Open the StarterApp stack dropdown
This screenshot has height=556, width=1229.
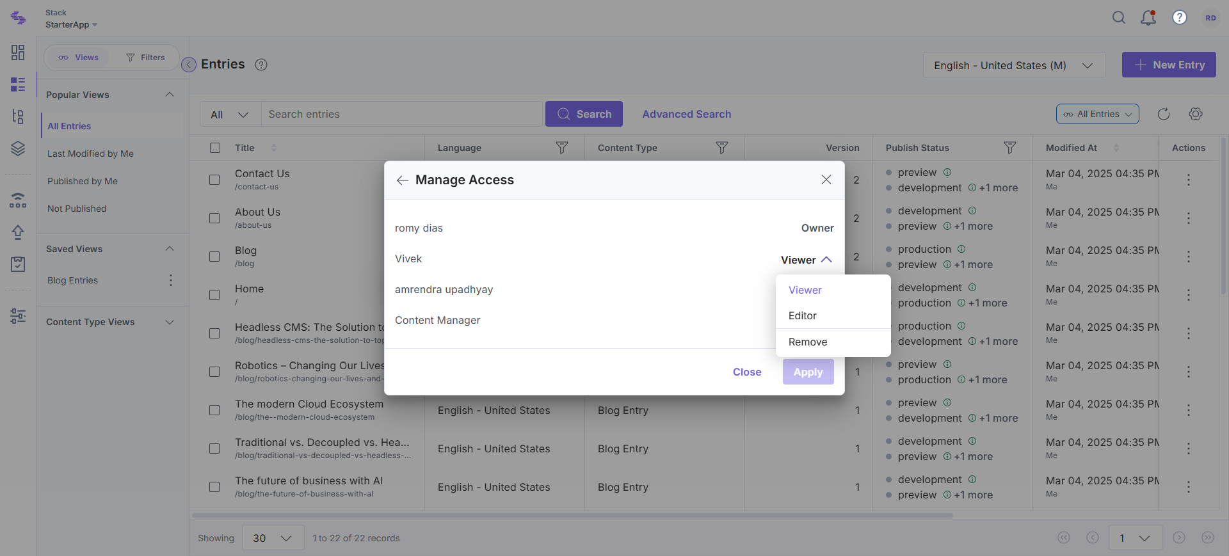click(x=71, y=25)
